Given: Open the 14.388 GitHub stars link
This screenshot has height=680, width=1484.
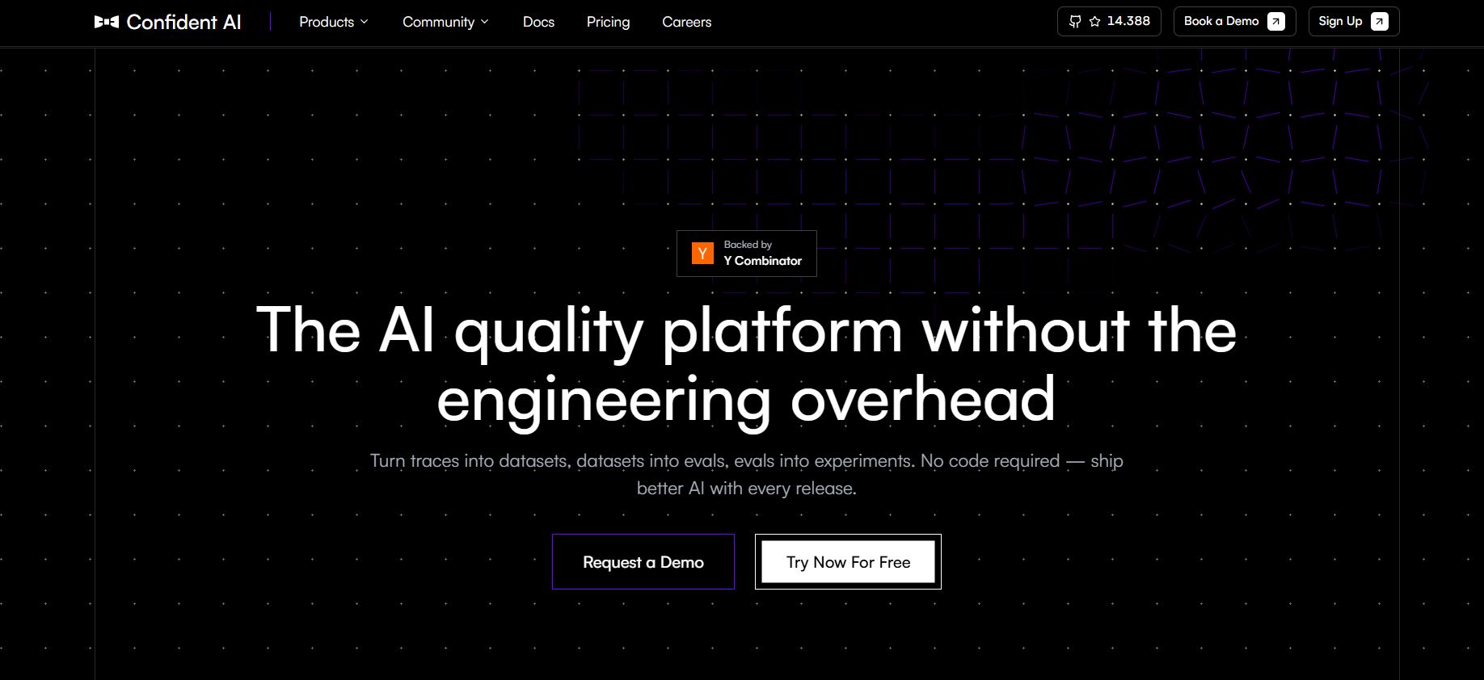Looking at the screenshot, I should point(1109,22).
